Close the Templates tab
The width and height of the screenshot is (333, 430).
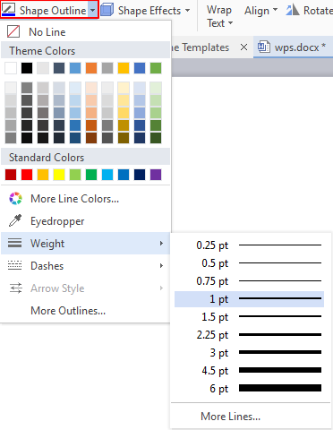pos(243,47)
